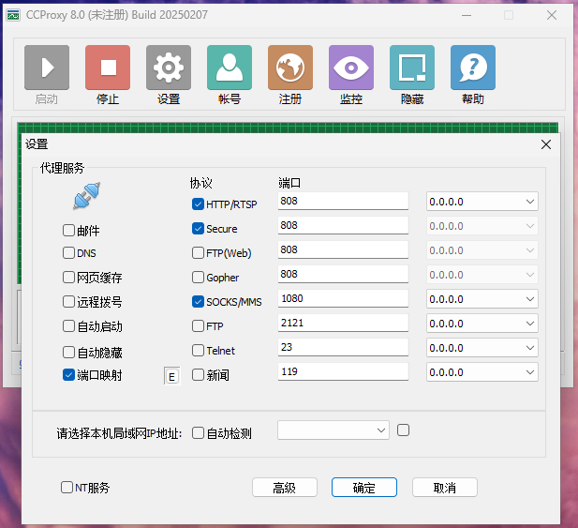Click the E button beside 端口映射
This screenshot has width=578, height=528.
(x=171, y=376)
